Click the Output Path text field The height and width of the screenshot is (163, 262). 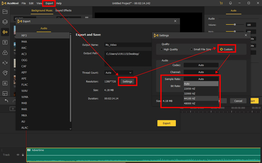pos(128,59)
